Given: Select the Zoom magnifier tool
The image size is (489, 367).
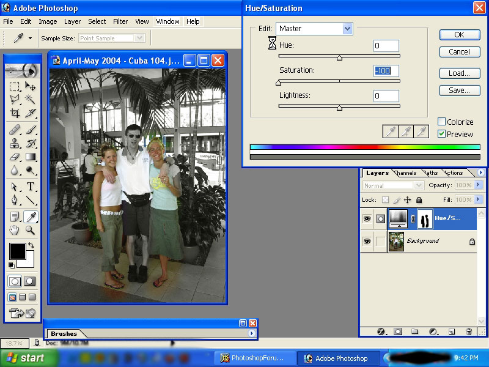Looking at the screenshot, I should (x=31, y=230).
